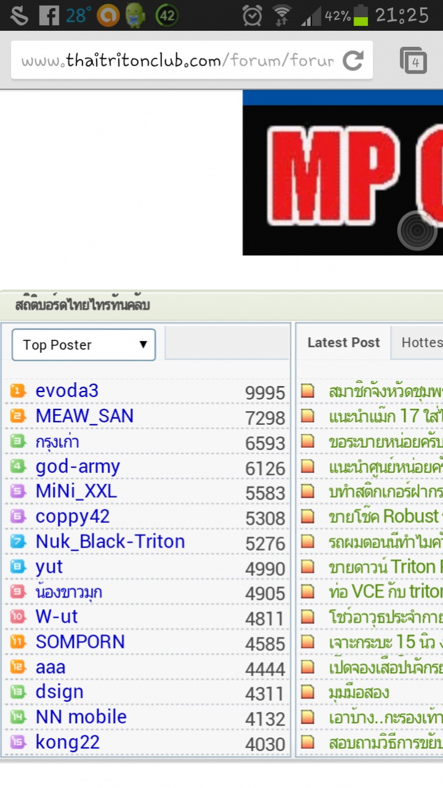
Task: Switch to the Latest Post tab
Action: [x=344, y=343]
